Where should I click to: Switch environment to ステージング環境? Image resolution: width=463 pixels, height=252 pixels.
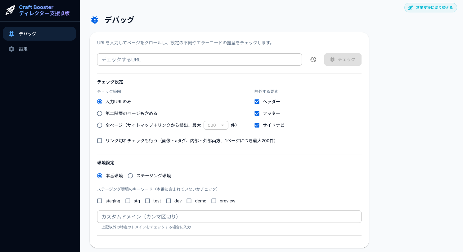[x=130, y=176]
